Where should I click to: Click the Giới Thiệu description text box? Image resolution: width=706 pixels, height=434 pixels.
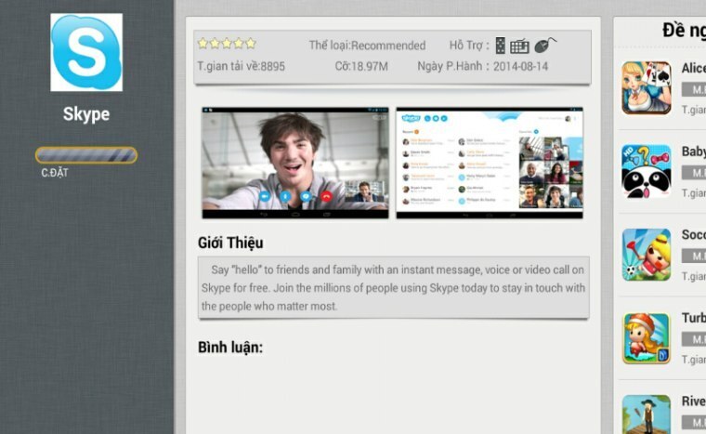[394, 287]
